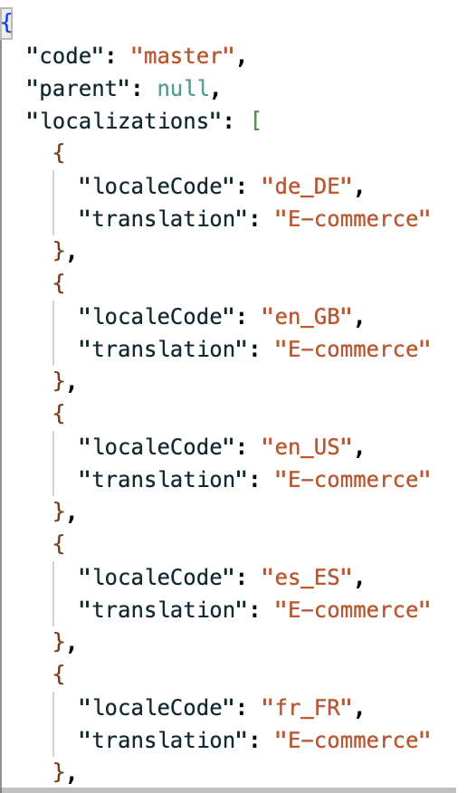Collapse the en_GB object brace
This screenshot has width=467, height=793.
(x=59, y=283)
